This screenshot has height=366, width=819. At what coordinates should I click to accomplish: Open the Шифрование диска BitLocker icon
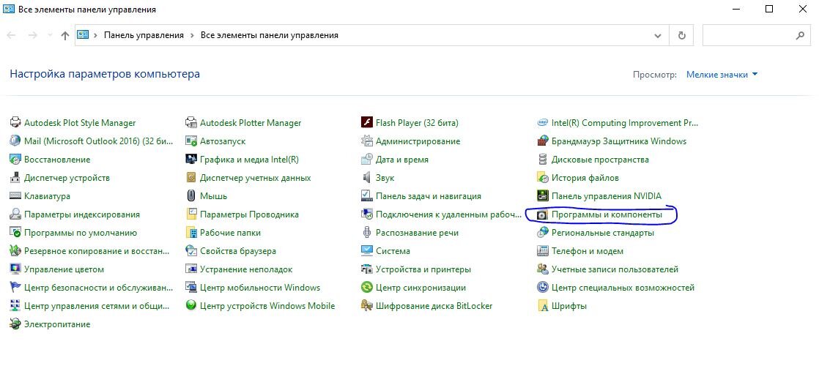coord(367,306)
